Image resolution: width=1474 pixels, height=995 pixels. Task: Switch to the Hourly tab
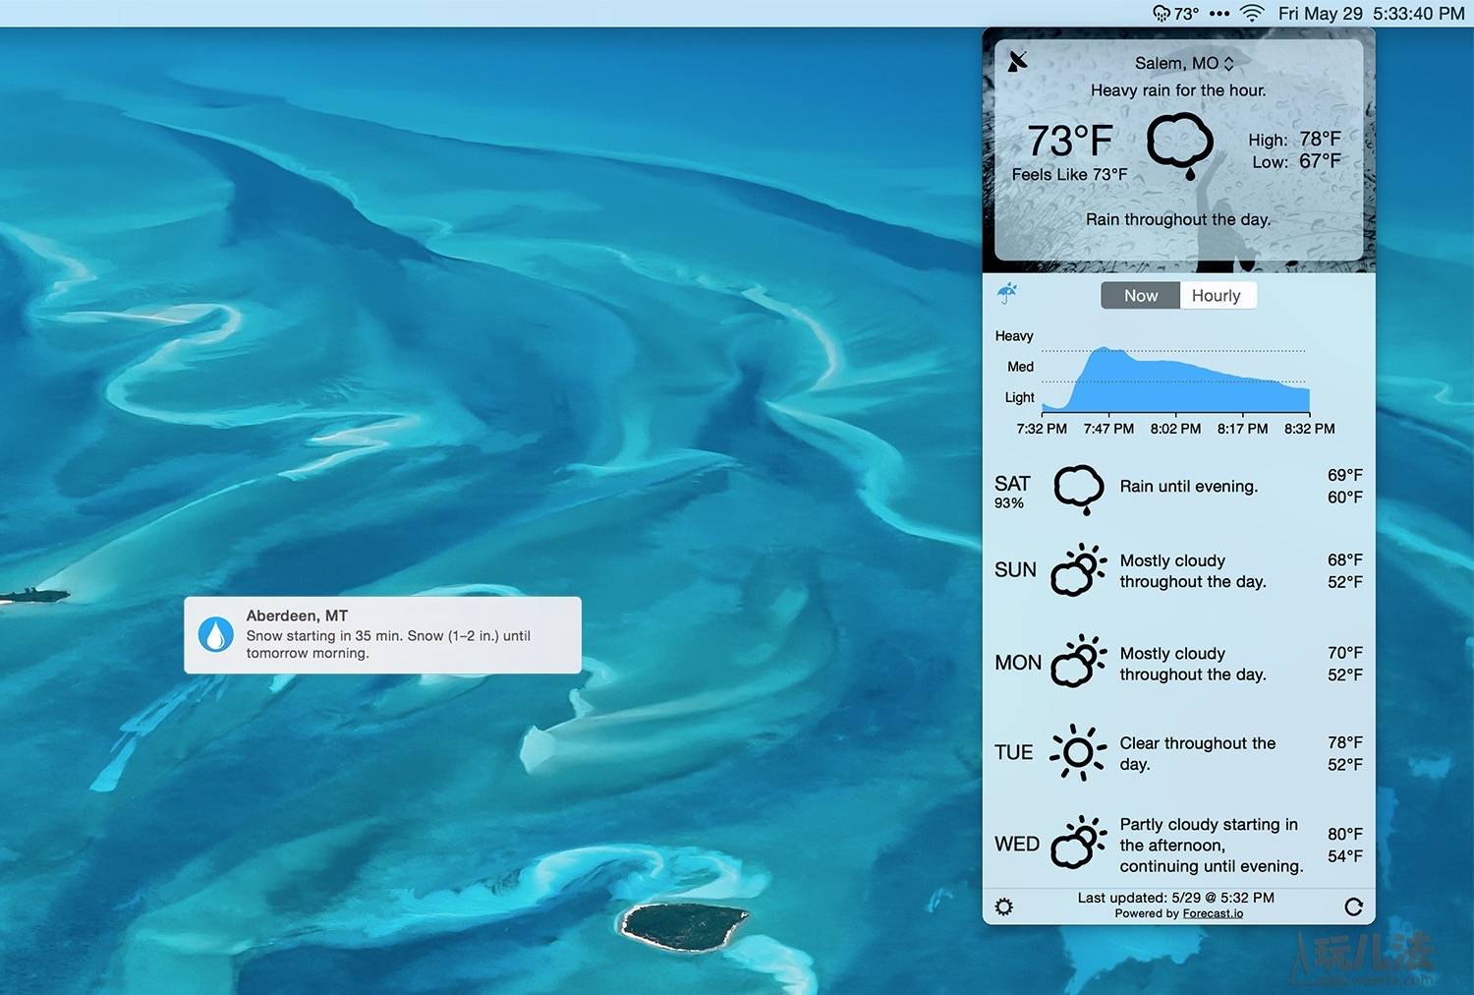(1217, 296)
